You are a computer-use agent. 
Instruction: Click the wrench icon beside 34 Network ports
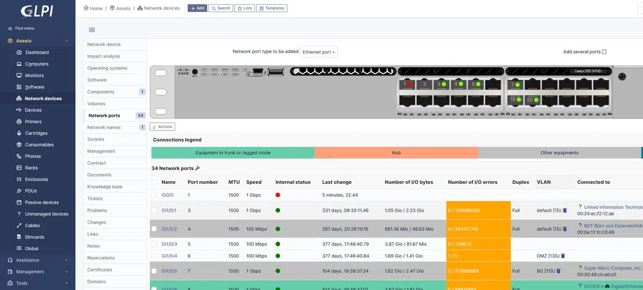click(x=198, y=168)
